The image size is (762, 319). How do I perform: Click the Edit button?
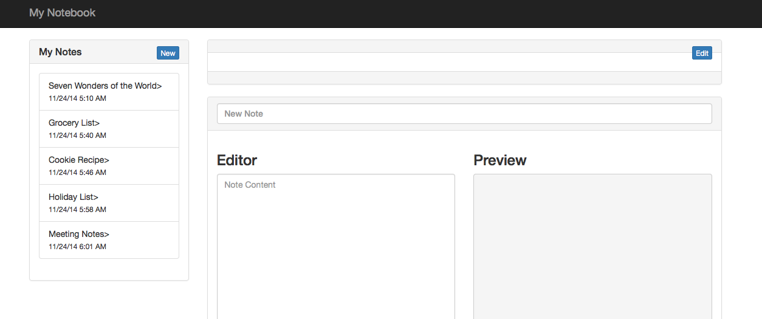pyautogui.click(x=702, y=53)
